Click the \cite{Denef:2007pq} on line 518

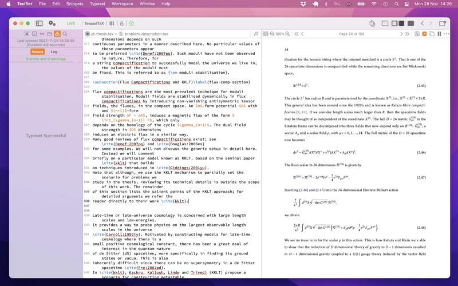152,53
